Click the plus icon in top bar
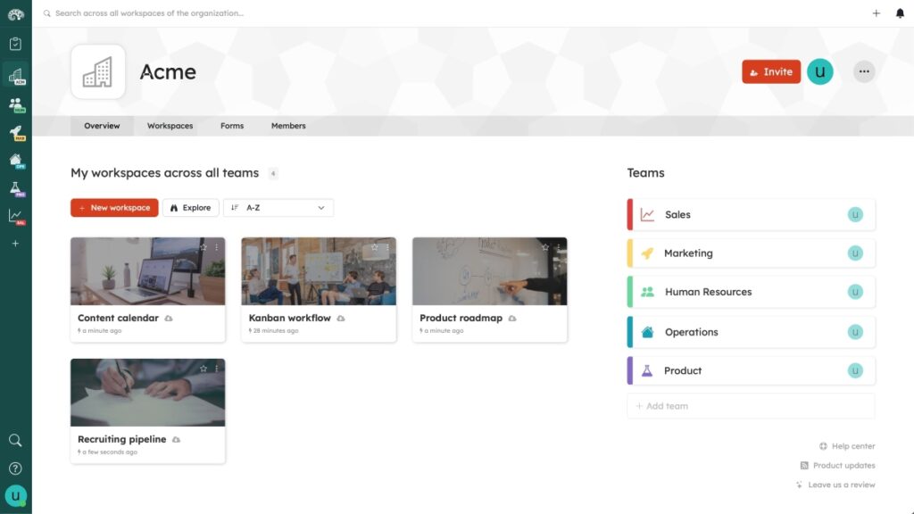This screenshot has height=514, width=914. 876,13
